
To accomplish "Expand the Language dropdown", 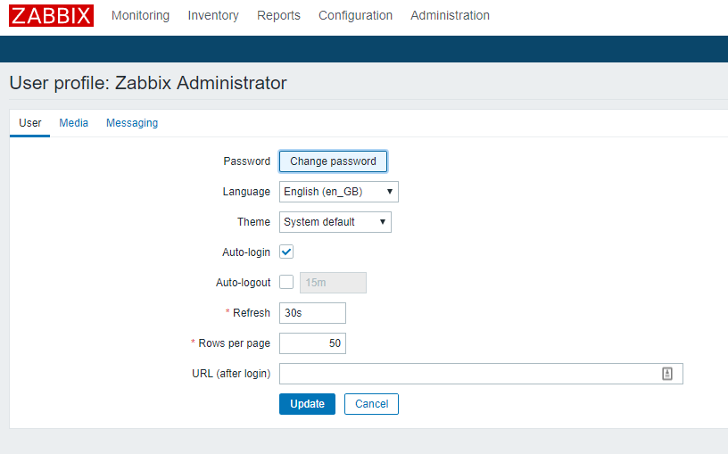I will coord(339,192).
